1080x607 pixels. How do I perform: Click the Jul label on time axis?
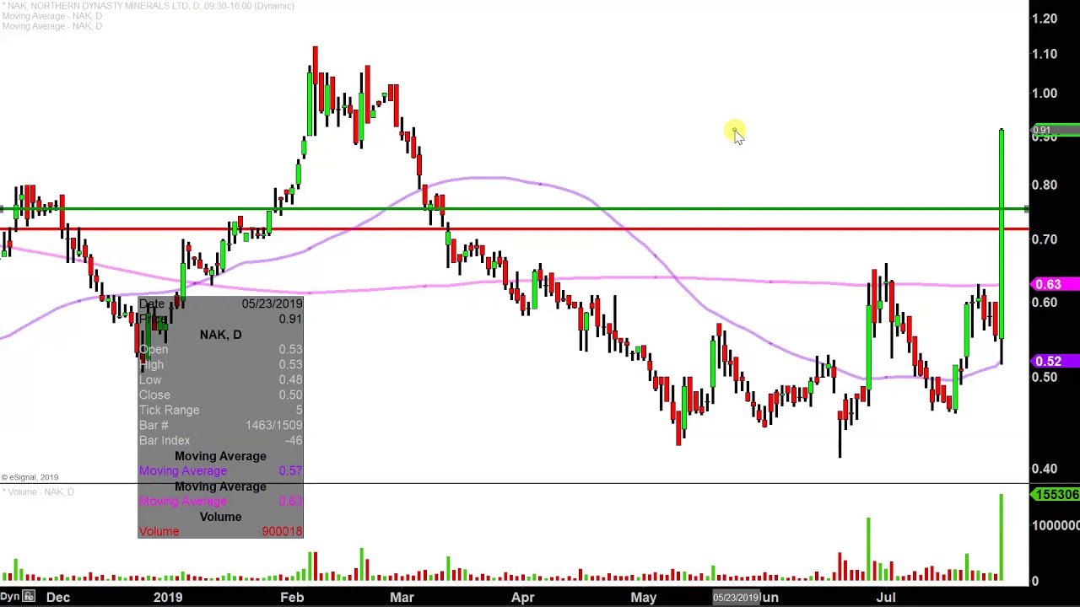click(x=886, y=597)
